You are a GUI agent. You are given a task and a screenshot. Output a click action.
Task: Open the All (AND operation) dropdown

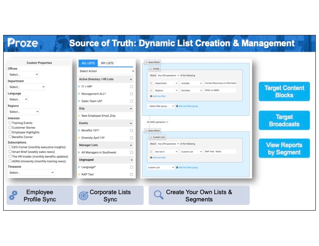(157, 122)
